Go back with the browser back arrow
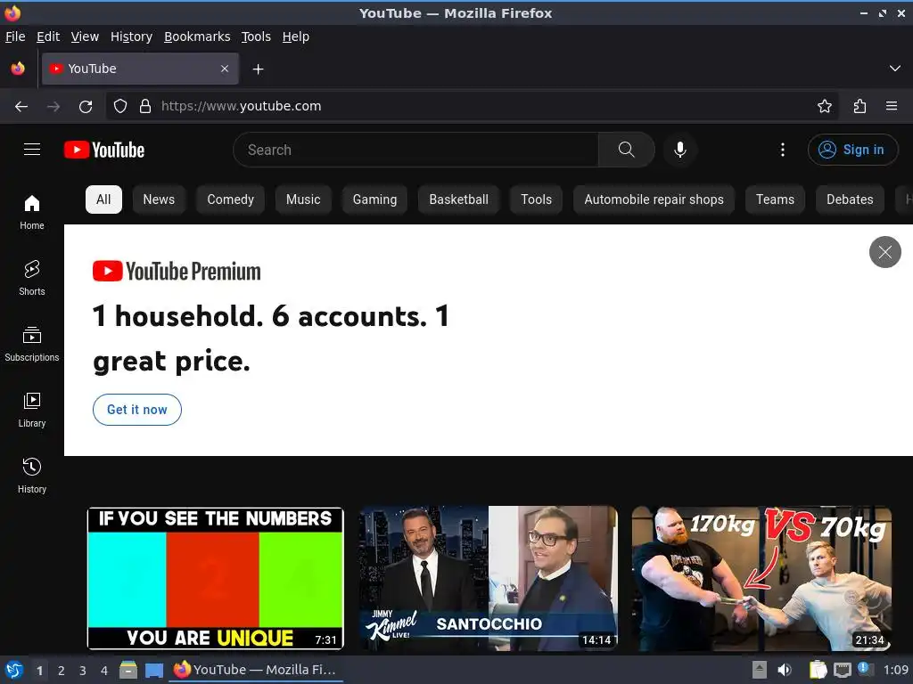913x684 pixels. click(21, 106)
